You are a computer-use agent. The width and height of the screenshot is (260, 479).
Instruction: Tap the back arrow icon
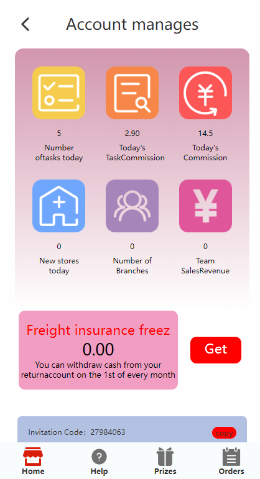point(26,24)
